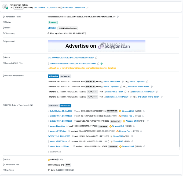Click help icon next to Status
The height and width of the screenshot is (176, 183).
(3, 22)
